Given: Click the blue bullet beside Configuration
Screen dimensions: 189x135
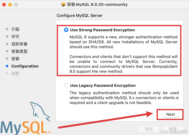Looking at the screenshot, I should pyautogui.click(x=7, y=66).
